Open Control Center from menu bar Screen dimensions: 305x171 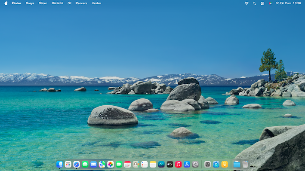tap(262, 3)
